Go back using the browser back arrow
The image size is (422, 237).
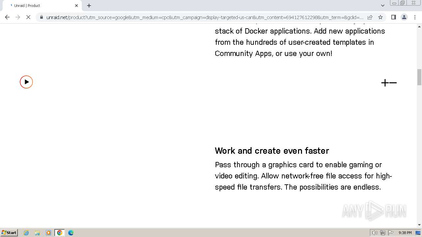[x=7, y=17]
